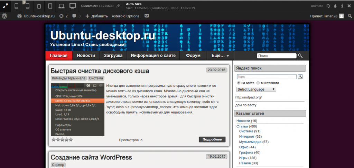Open the info icon in the top bar
The image size is (354, 168).
(342, 6)
